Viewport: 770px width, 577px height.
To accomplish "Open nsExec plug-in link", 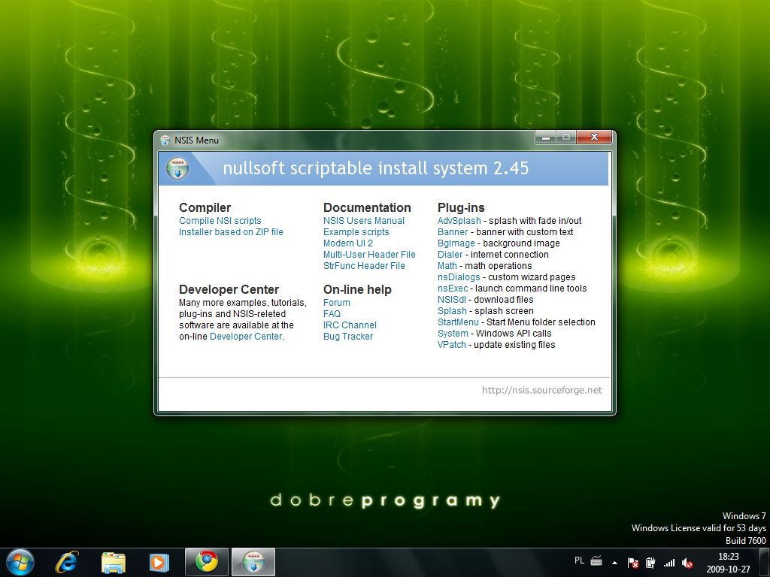I will [x=453, y=288].
